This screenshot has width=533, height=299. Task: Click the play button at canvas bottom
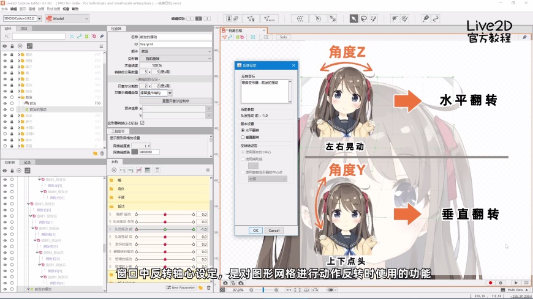pos(516,282)
